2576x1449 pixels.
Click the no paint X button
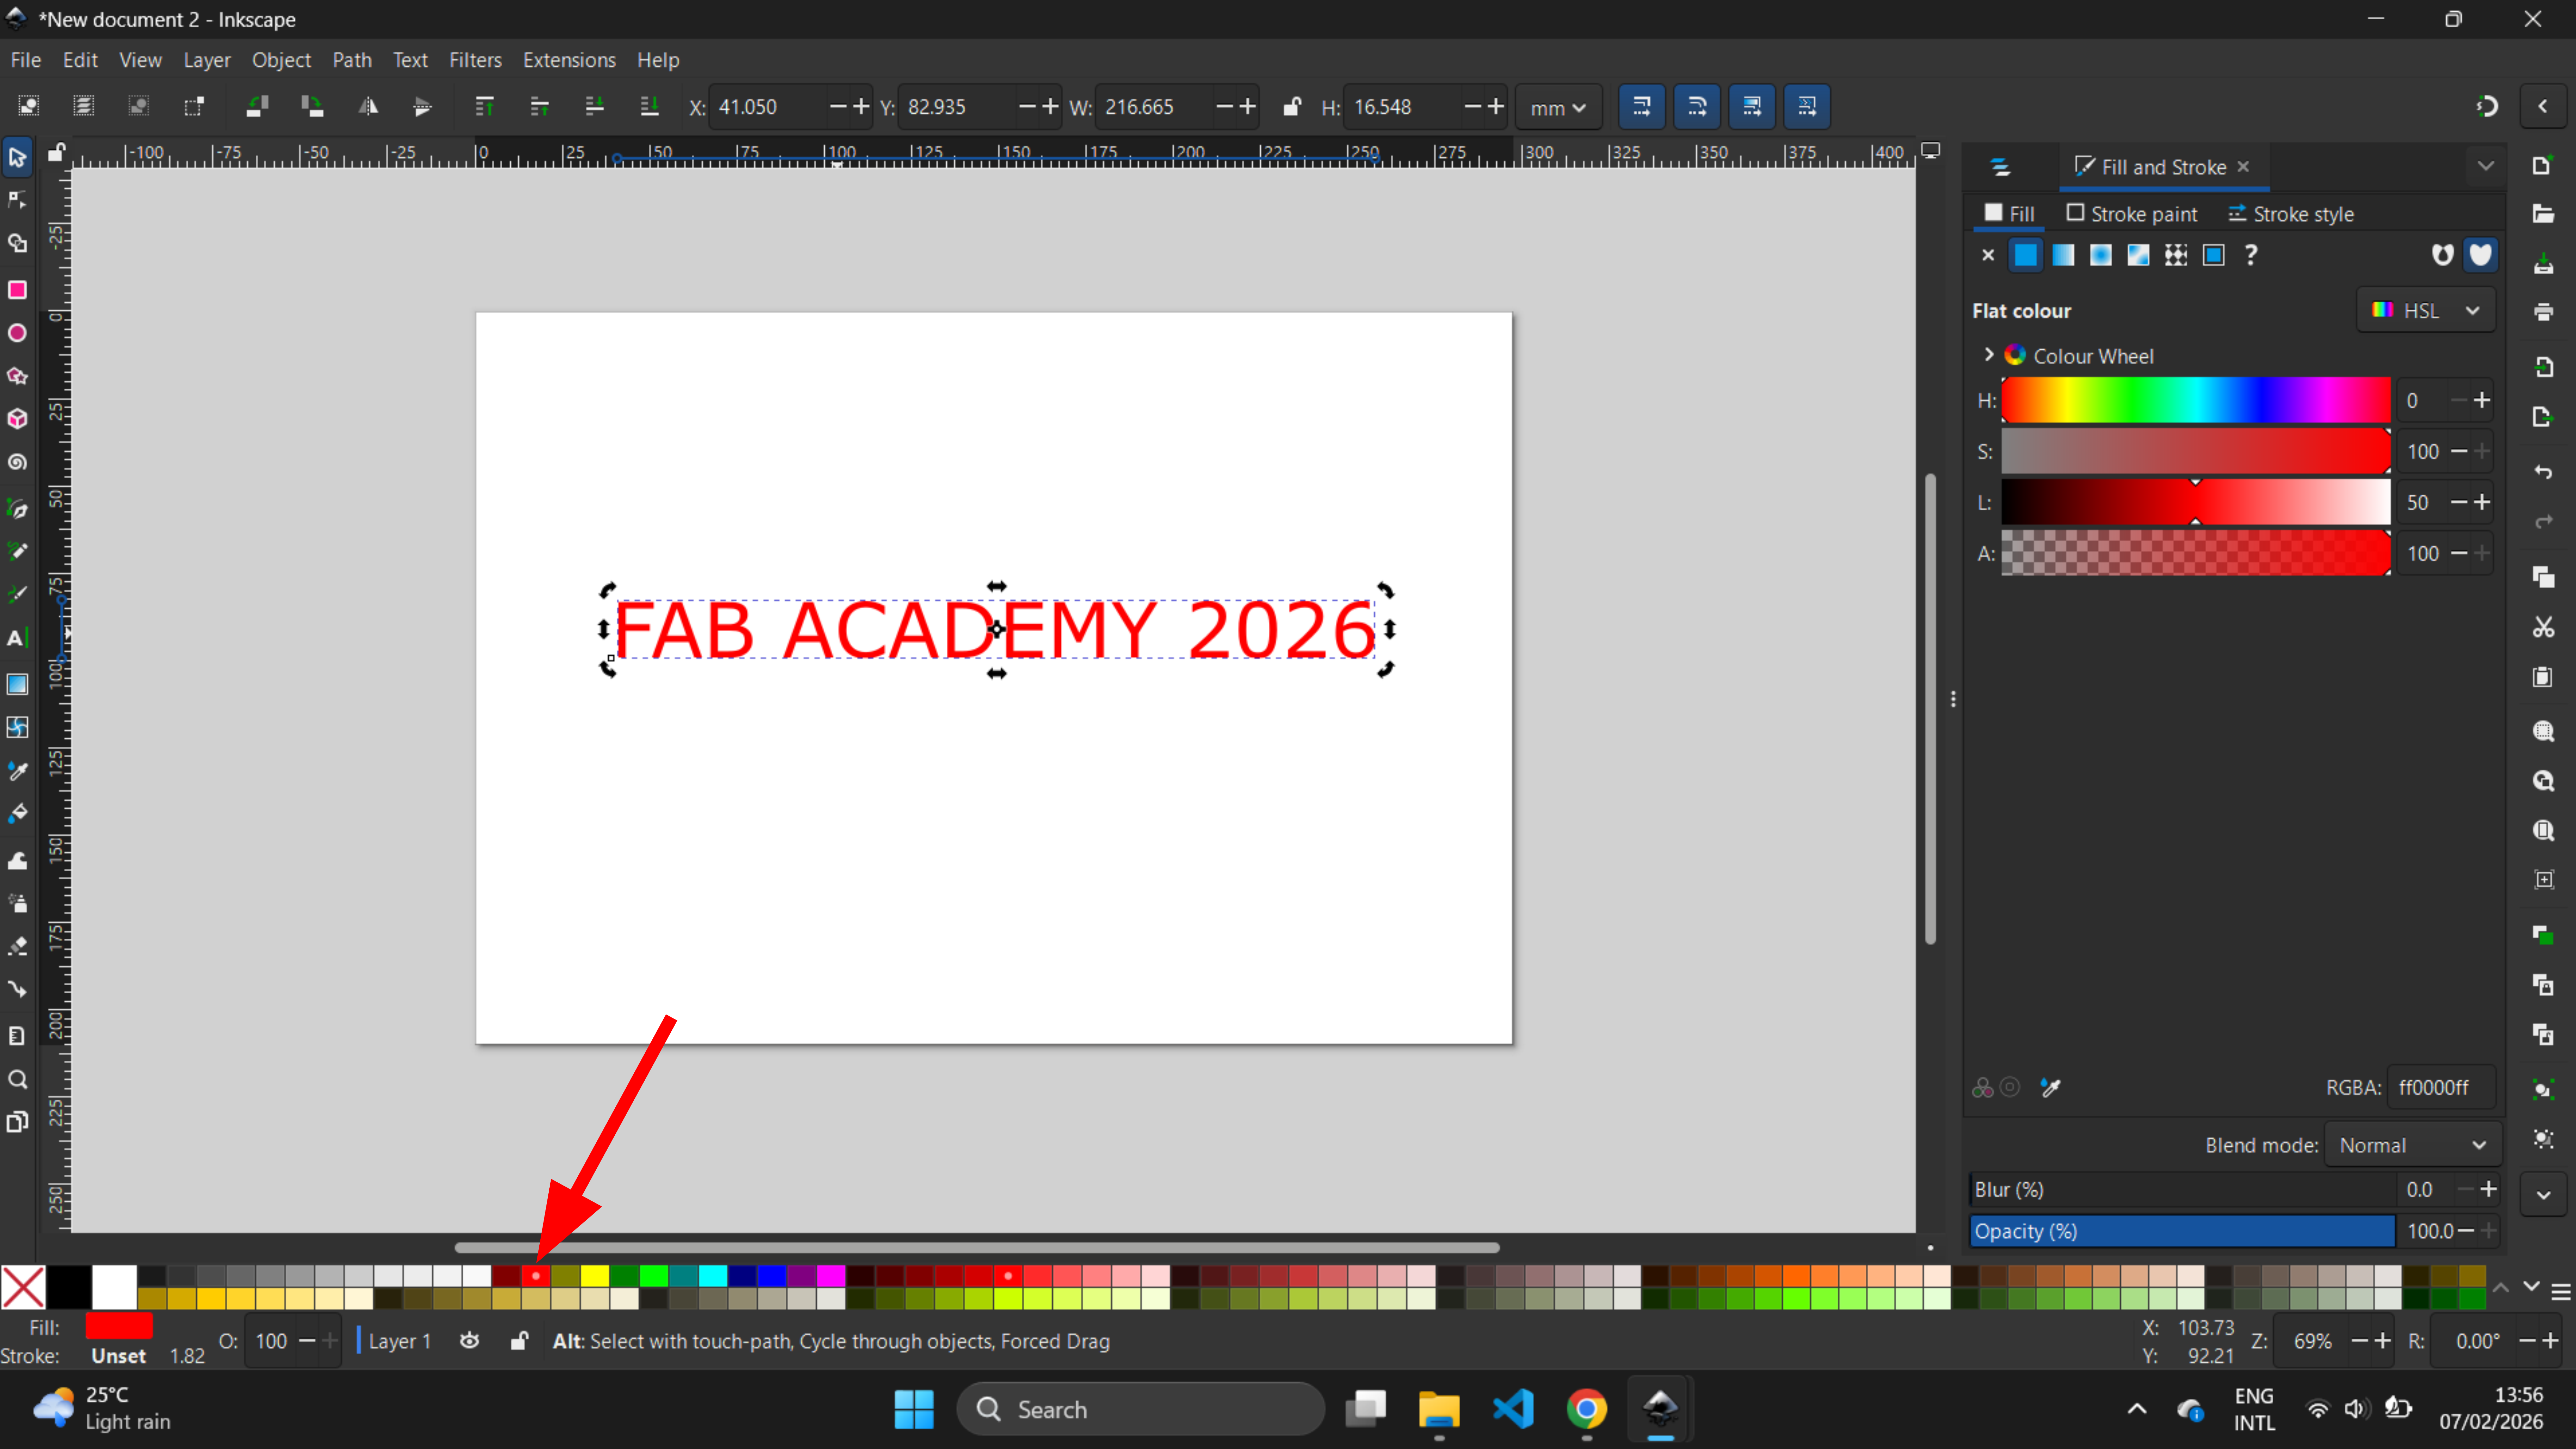[x=1988, y=255]
